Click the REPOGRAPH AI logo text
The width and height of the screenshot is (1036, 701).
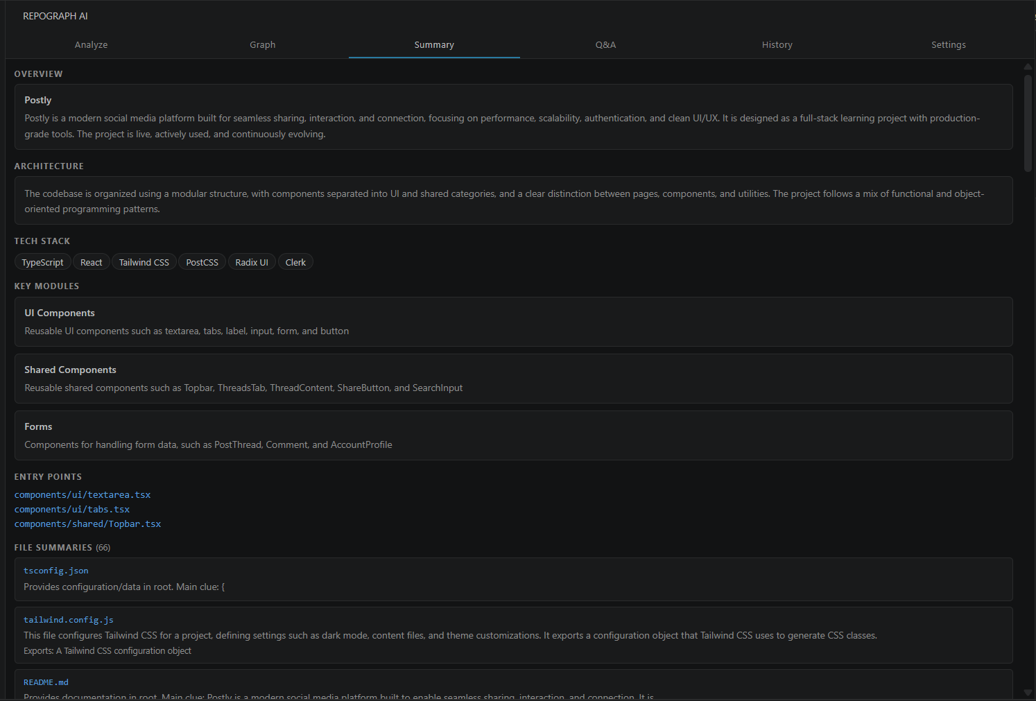pos(55,15)
